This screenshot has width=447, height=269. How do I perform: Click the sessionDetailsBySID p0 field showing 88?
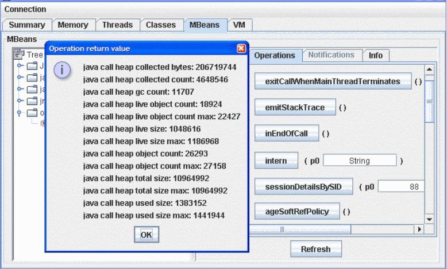pos(402,187)
